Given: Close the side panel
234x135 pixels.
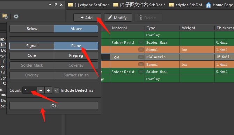Looking at the screenshot, I should (x=61, y=5).
